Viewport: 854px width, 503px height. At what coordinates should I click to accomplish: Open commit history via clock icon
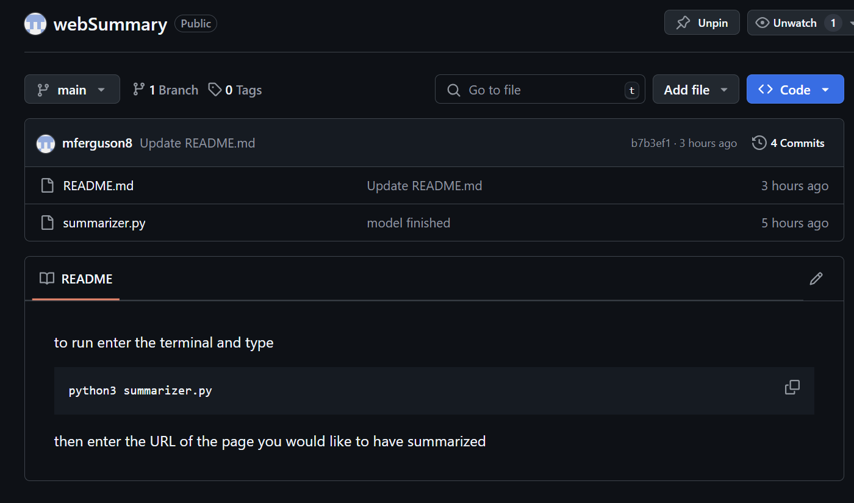coord(759,143)
